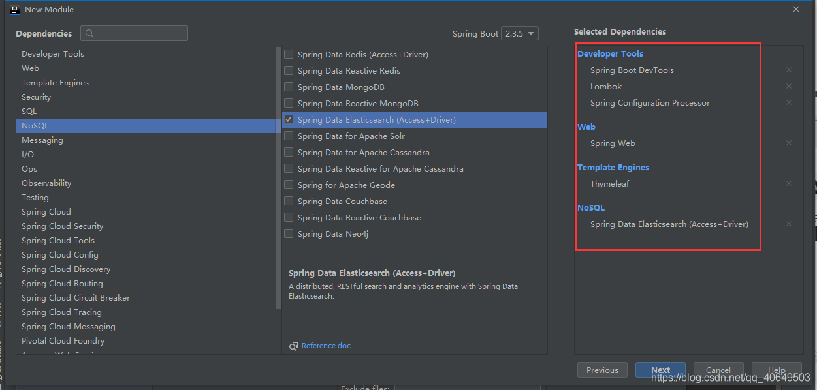Remove Lombok from selected dependencies
This screenshot has height=390, width=817.
pyautogui.click(x=789, y=86)
